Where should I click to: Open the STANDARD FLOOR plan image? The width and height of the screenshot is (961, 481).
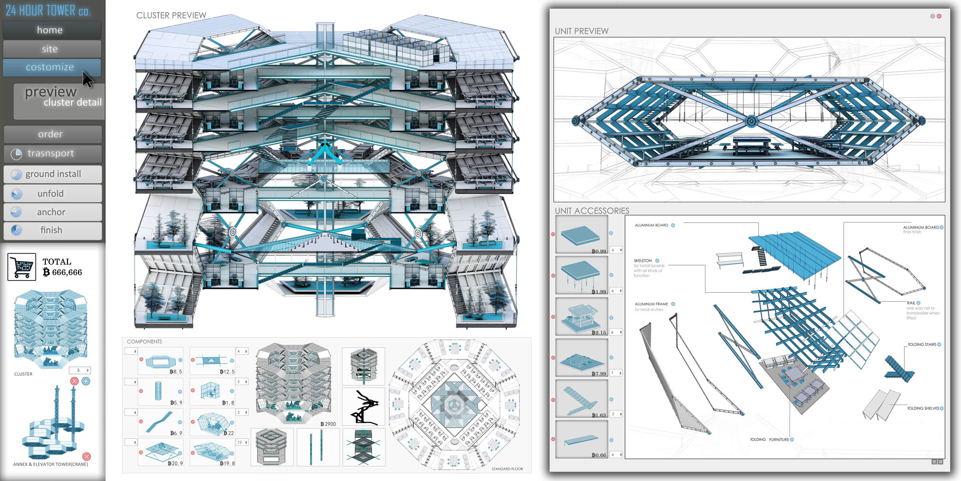point(454,404)
